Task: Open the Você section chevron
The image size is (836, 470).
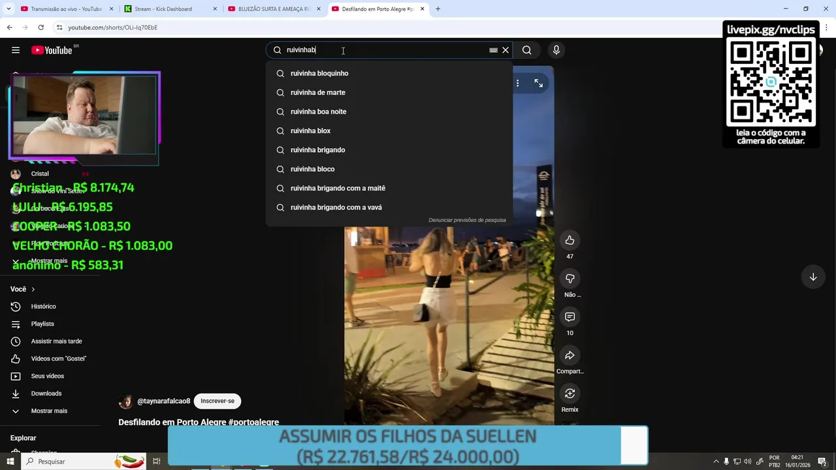Action: (33, 289)
